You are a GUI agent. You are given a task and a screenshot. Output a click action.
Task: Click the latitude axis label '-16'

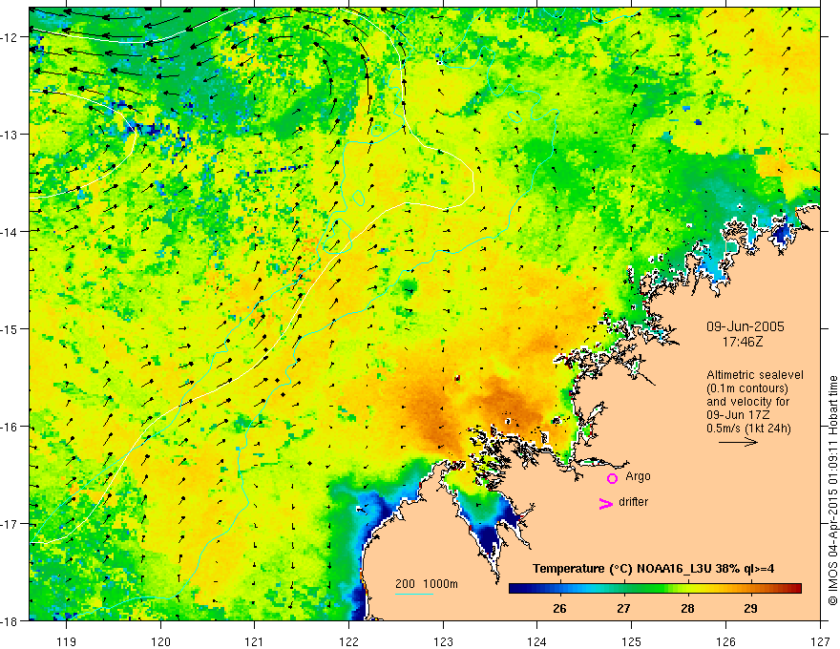coord(10,427)
